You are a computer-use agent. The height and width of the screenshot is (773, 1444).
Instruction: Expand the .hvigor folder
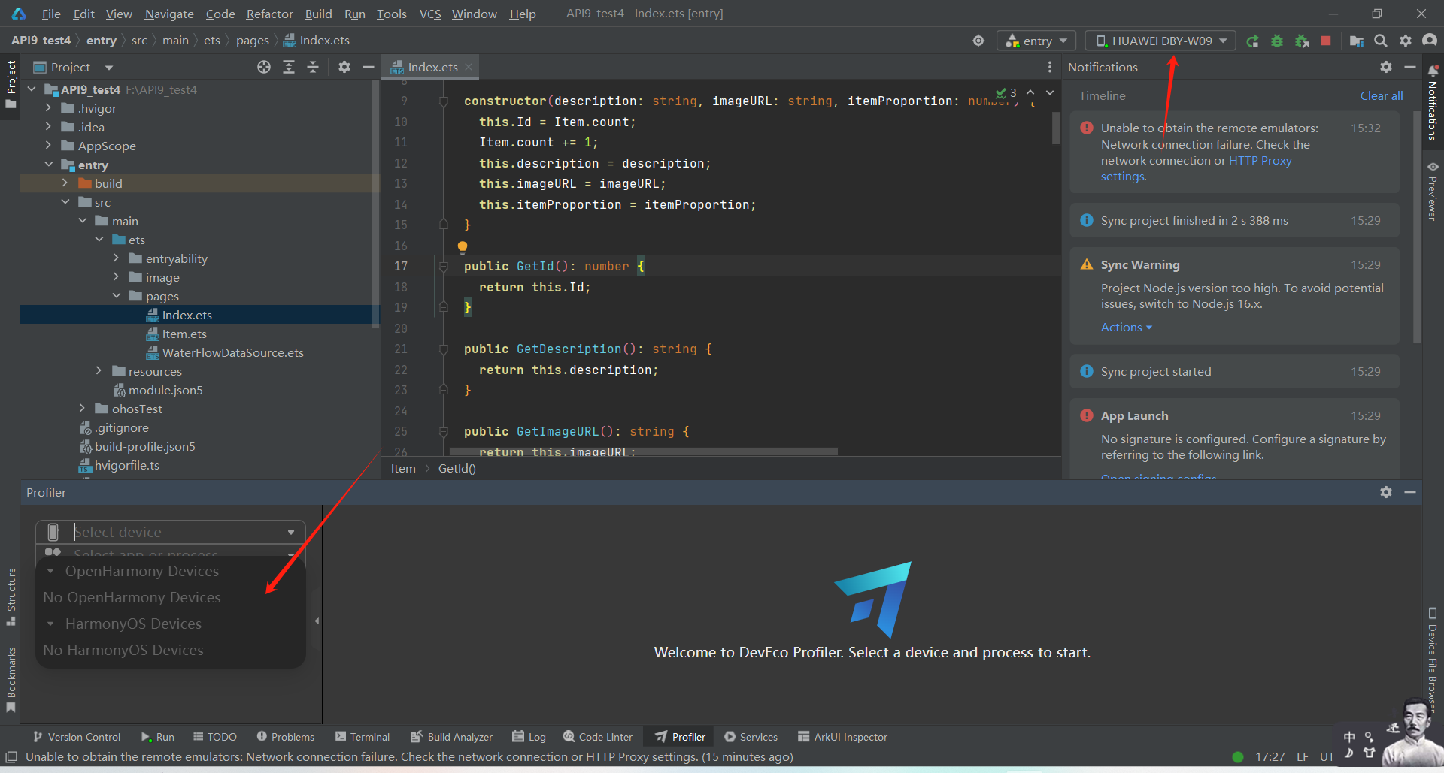click(x=48, y=108)
